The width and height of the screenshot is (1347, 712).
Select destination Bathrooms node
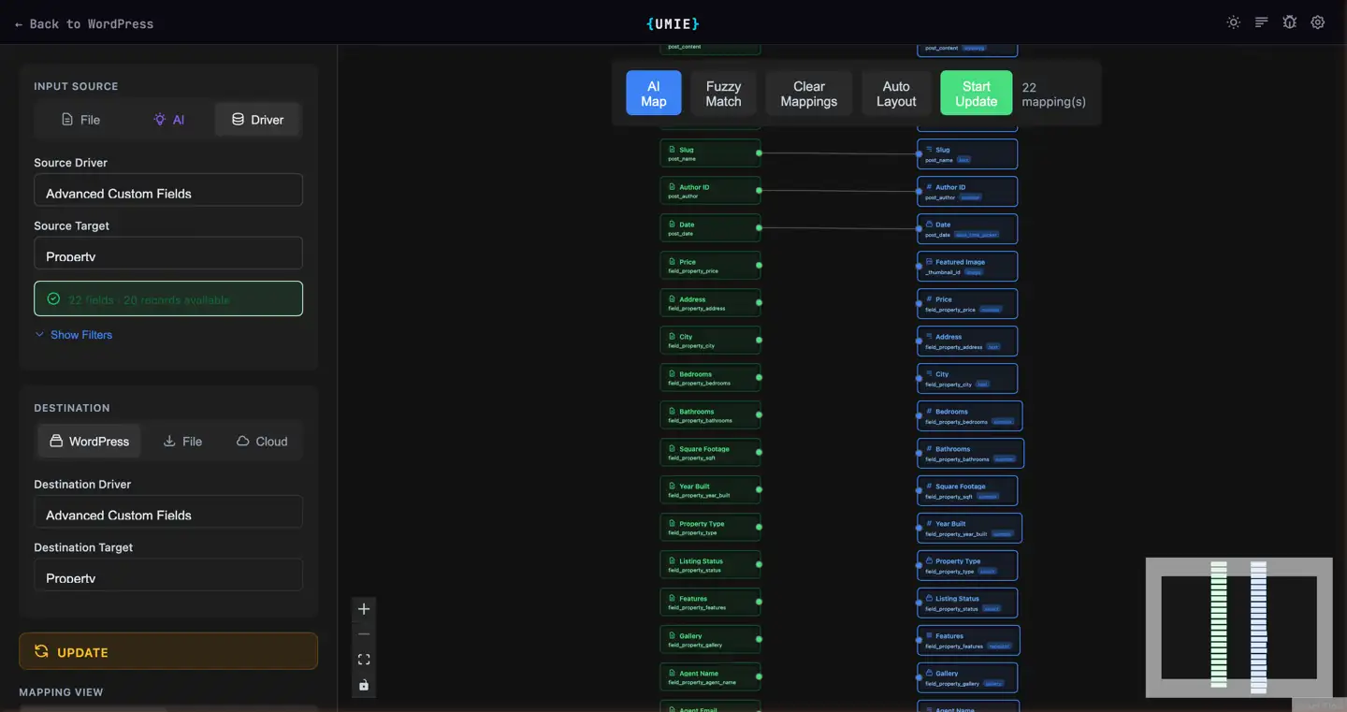coord(970,454)
